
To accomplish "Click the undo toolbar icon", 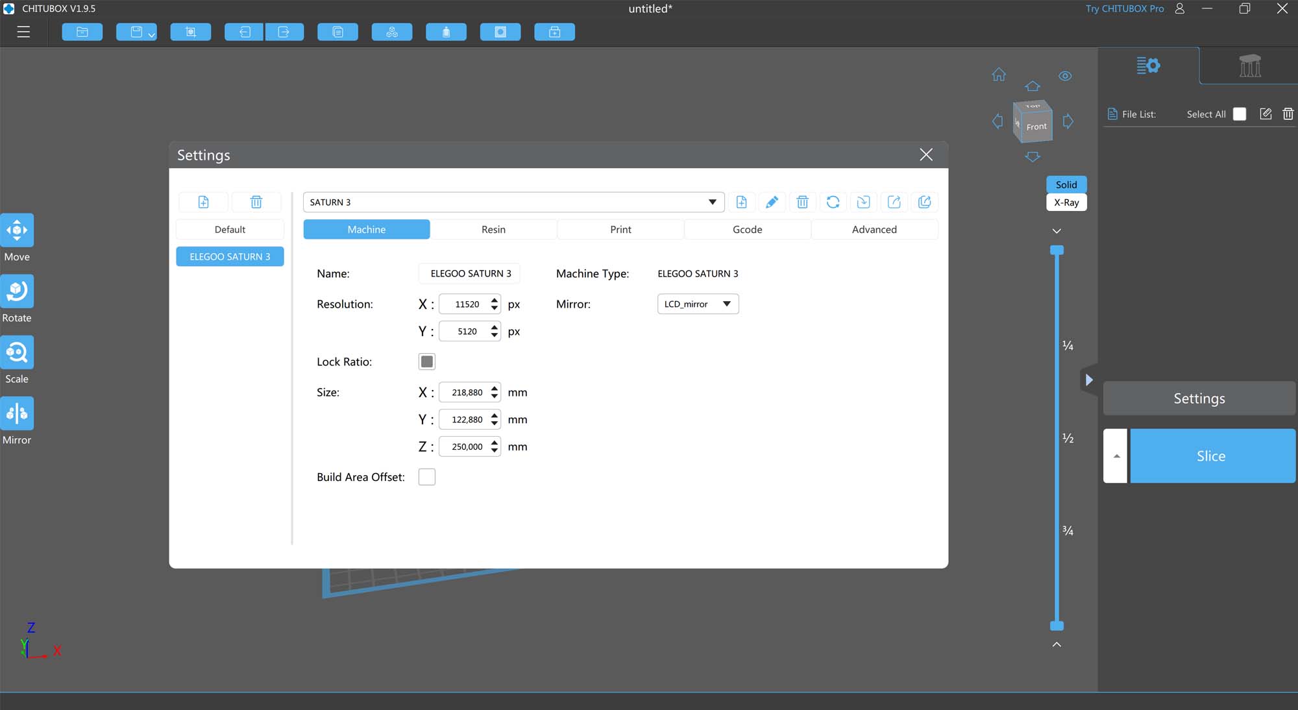I will click(x=244, y=32).
